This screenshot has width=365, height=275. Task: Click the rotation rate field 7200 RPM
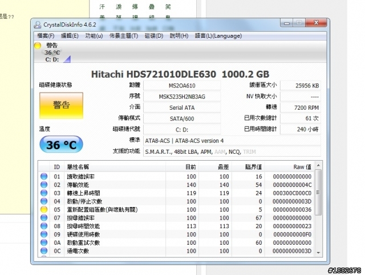301,107
